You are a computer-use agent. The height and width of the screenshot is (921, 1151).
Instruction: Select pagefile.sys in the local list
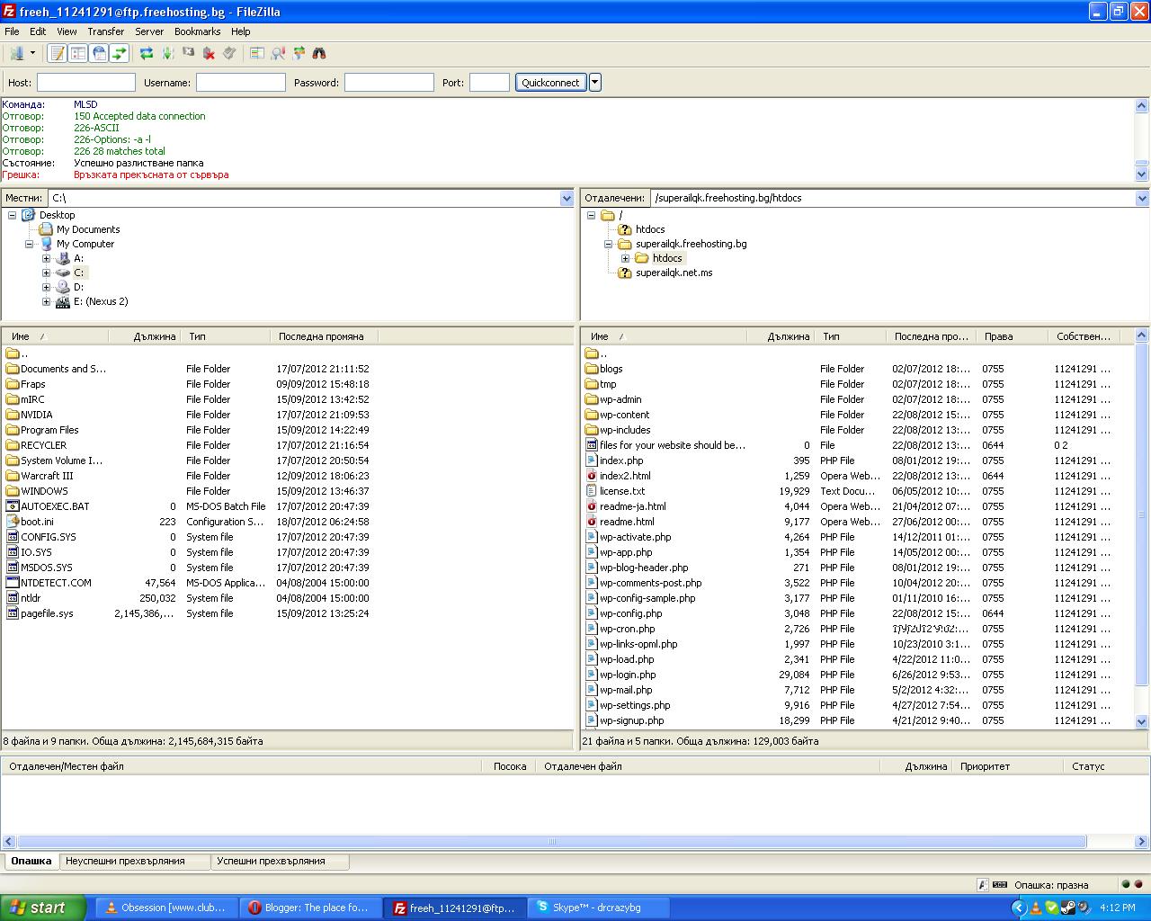click(x=47, y=613)
